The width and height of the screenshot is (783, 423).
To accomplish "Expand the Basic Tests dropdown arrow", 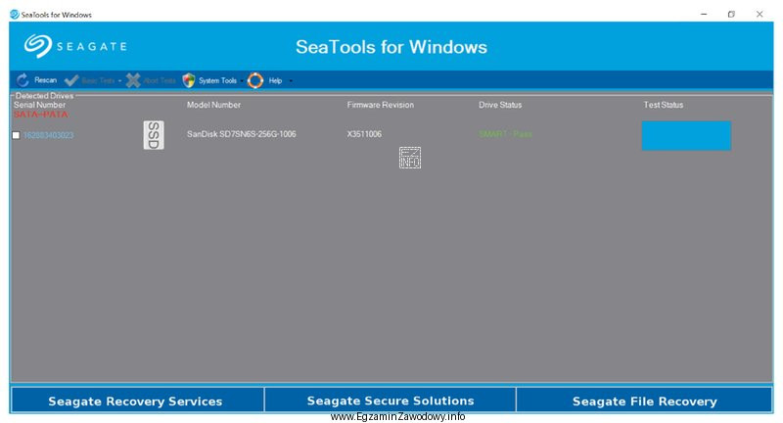I will pos(119,81).
